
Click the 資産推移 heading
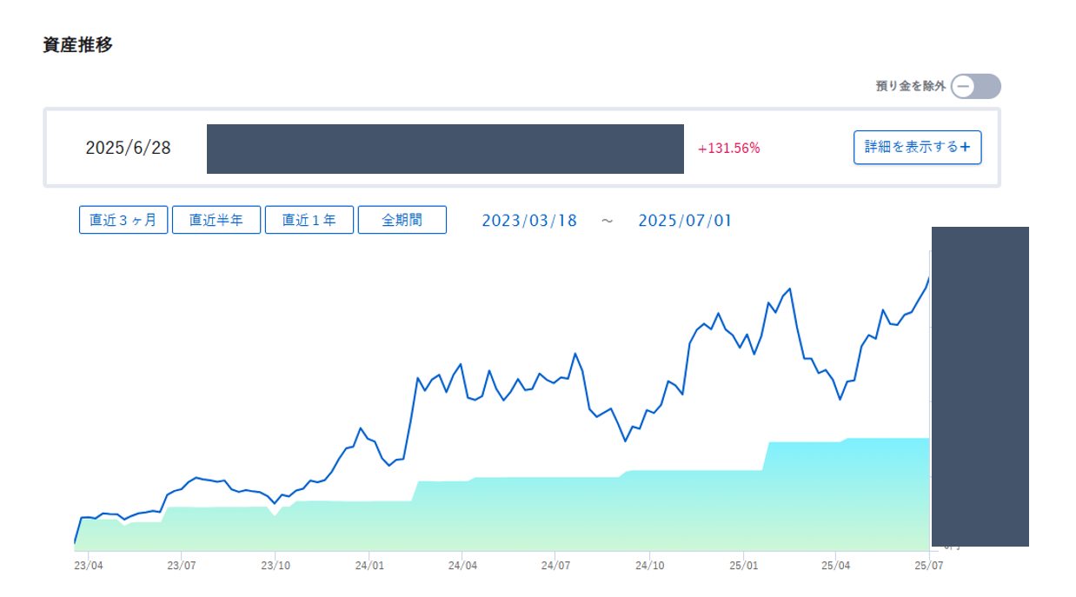click(x=77, y=45)
